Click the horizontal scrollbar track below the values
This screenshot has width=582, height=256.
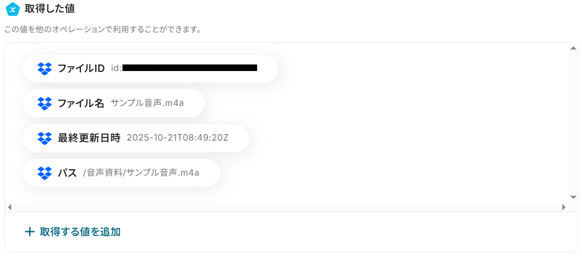(287, 206)
